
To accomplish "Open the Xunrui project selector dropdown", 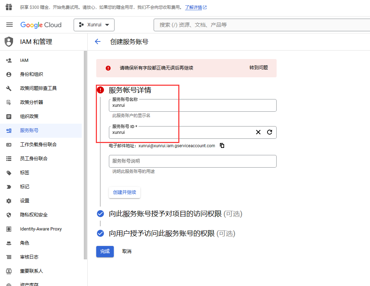I will point(94,25).
